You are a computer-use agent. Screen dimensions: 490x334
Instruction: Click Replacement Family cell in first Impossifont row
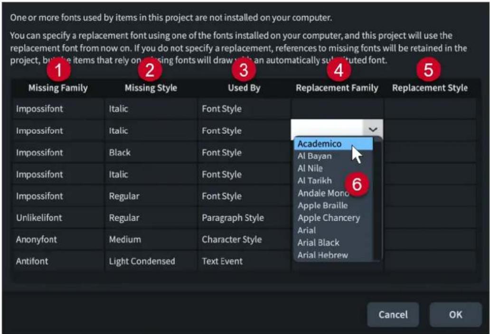[x=337, y=109]
